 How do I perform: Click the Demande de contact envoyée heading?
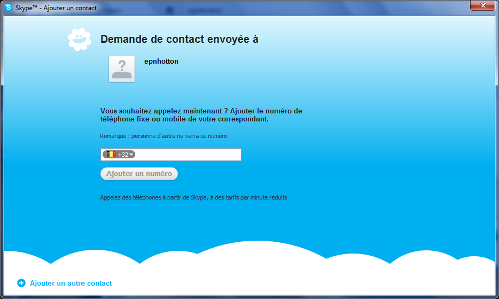pyautogui.click(x=179, y=39)
